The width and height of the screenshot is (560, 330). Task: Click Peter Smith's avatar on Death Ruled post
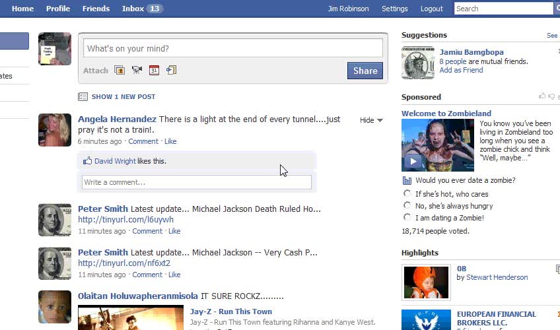pos(55,220)
